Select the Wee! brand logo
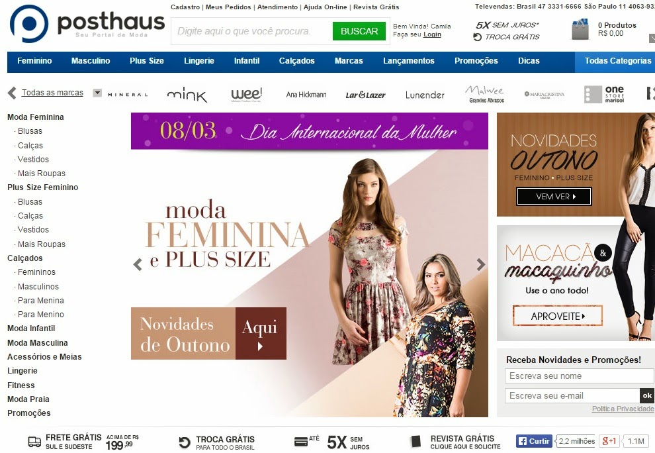Image resolution: width=655 pixels, height=453 pixels. 247,95
